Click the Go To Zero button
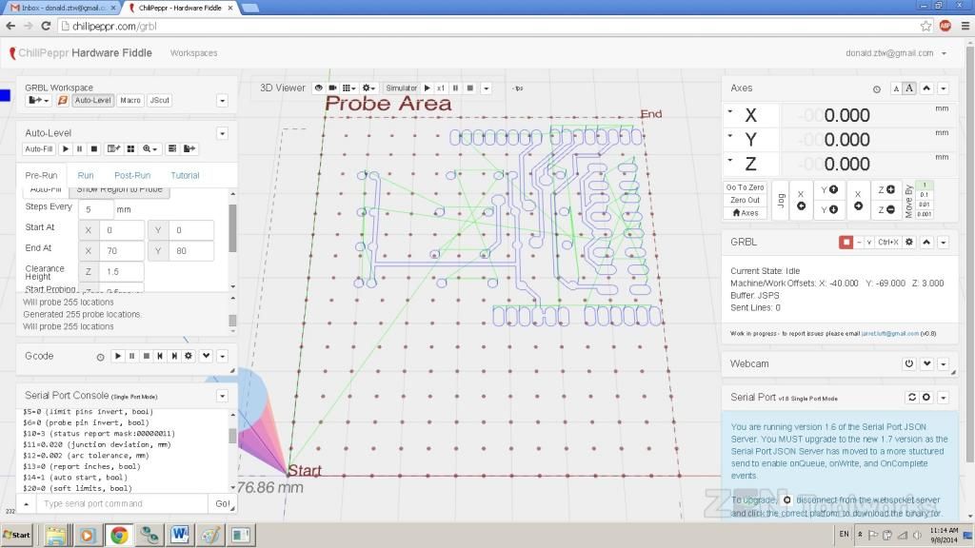The width and height of the screenshot is (975, 548). tap(745, 187)
